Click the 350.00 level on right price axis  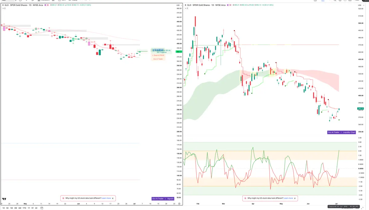pyautogui.click(x=361, y=131)
